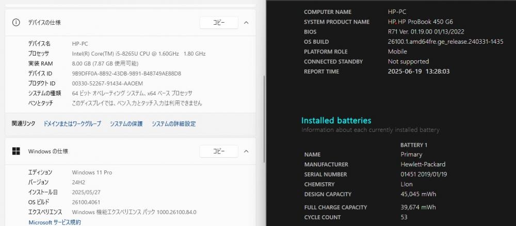Copy the device specifications with コピー button
The height and width of the screenshot is (226, 516).
click(x=219, y=23)
